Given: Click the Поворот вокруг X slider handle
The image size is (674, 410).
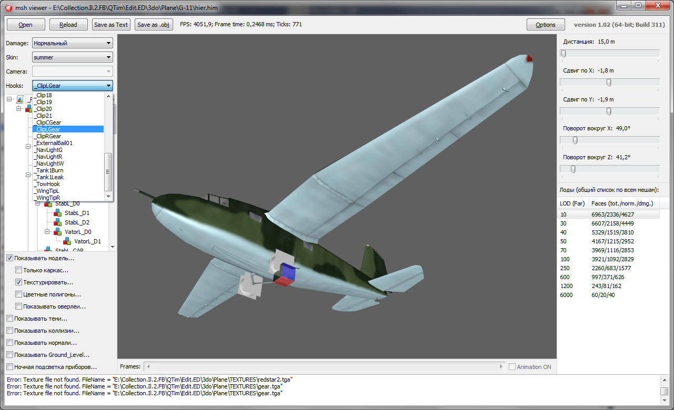Looking at the screenshot, I should tap(575, 140).
